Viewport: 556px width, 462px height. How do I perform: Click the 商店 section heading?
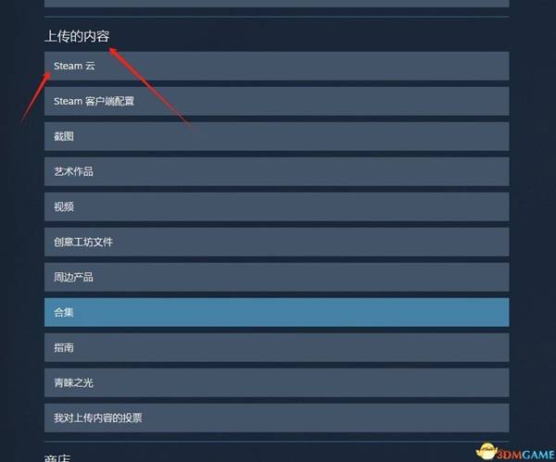tap(57, 457)
